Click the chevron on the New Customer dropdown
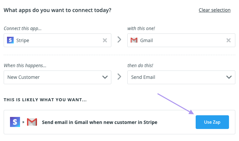The image size is (239, 141). pyautogui.click(x=105, y=77)
